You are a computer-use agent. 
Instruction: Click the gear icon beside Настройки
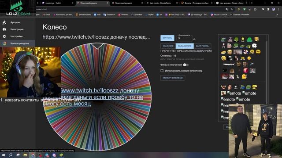tap(4, 36)
